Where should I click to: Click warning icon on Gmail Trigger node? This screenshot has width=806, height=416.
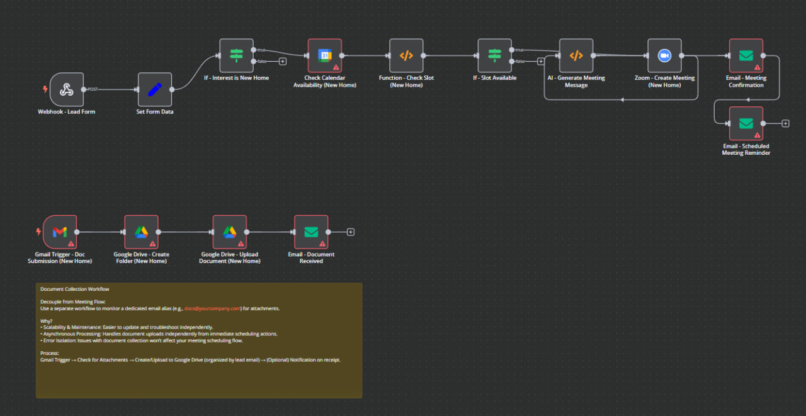tap(71, 244)
